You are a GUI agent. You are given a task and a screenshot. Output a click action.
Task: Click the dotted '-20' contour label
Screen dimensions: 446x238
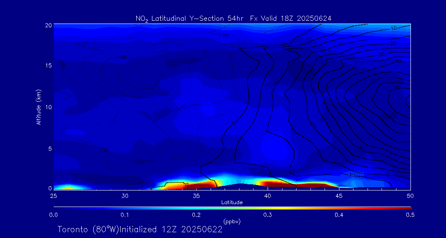[x=123, y=57]
